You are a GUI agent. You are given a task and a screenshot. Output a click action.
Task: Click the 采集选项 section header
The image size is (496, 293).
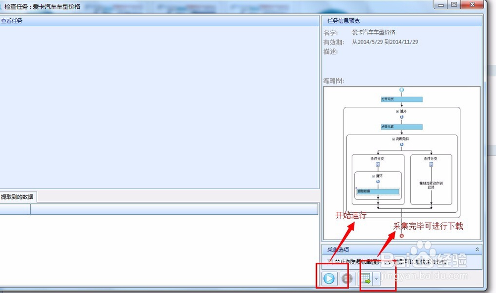click(x=402, y=249)
